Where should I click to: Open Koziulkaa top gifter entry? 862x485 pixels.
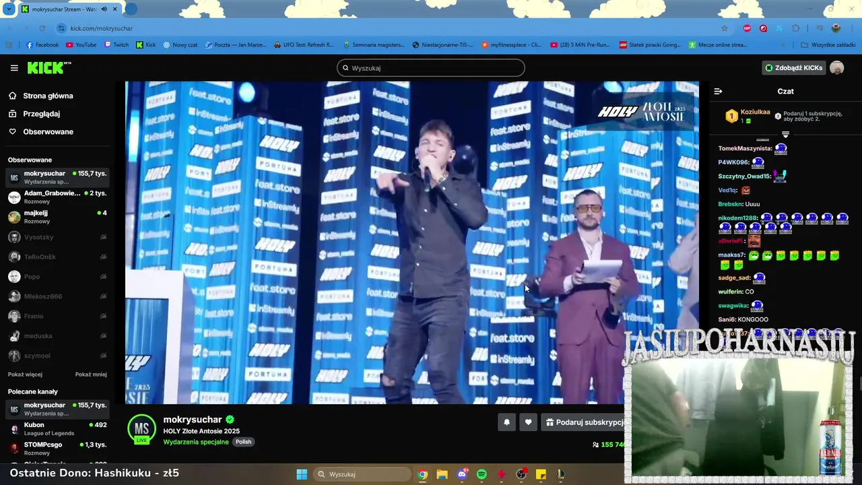point(748,116)
